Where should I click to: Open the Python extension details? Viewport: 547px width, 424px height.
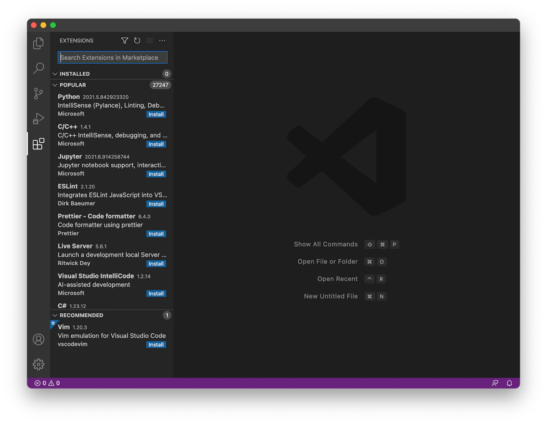[x=112, y=106]
